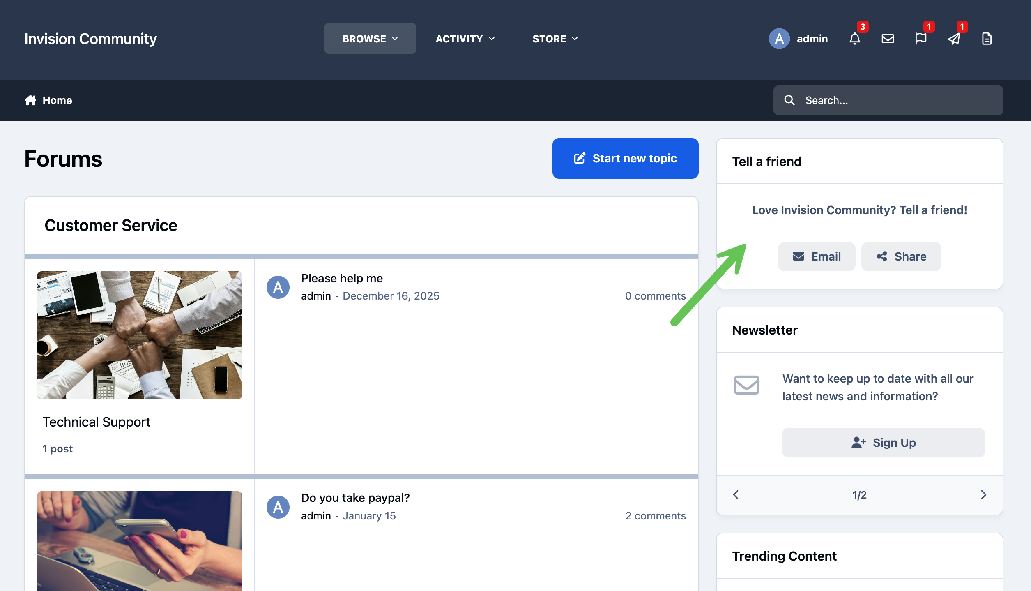Screen dimensions: 1031x591
Task: Open the messages envelope icon in header
Action: coord(888,39)
